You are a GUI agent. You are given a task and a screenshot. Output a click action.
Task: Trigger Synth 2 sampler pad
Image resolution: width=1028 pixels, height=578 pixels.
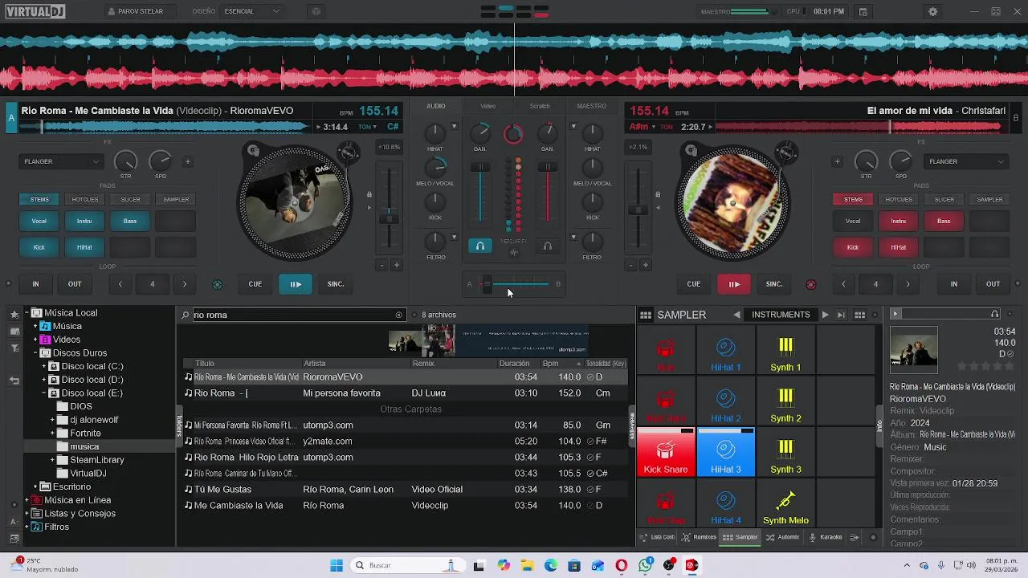coord(785,401)
